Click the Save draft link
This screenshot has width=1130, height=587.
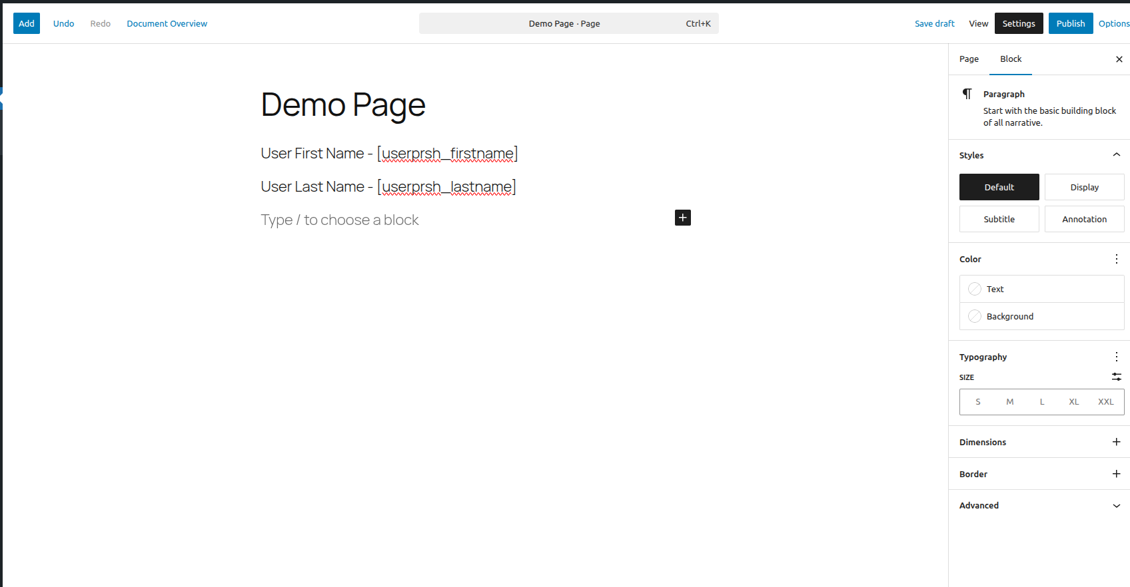point(934,23)
